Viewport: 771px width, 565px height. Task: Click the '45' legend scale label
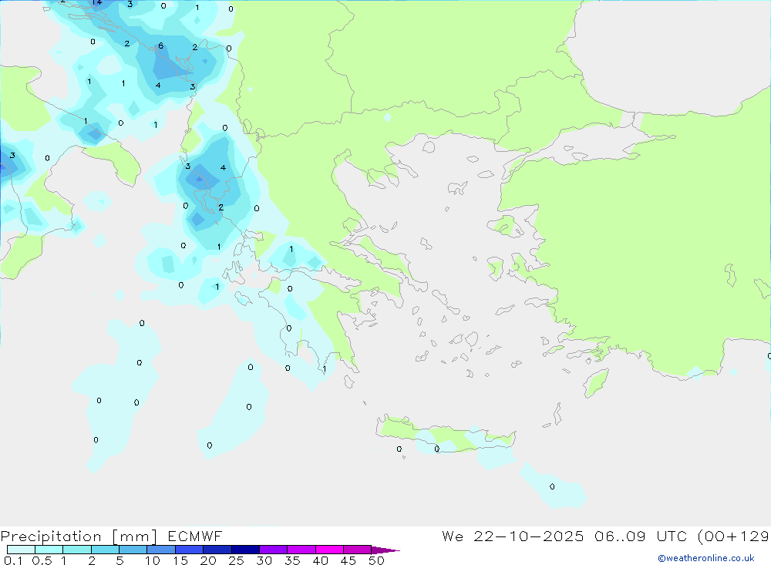pos(348,560)
